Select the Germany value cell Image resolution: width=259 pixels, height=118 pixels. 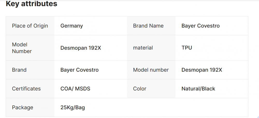coord(72,26)
